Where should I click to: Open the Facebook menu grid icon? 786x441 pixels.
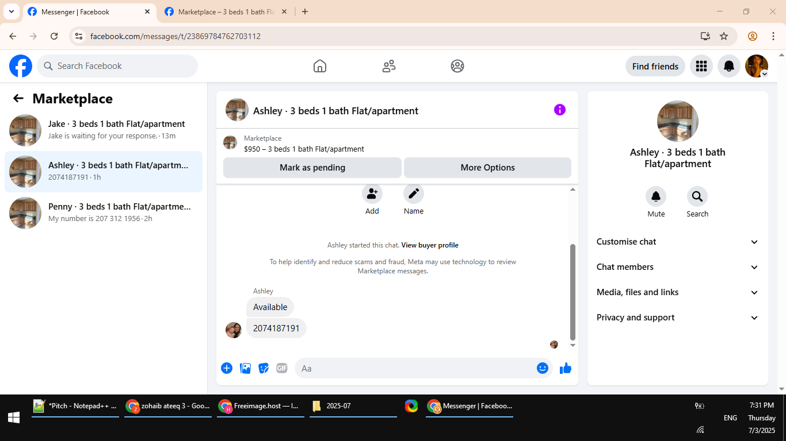(x=701, y=66)
